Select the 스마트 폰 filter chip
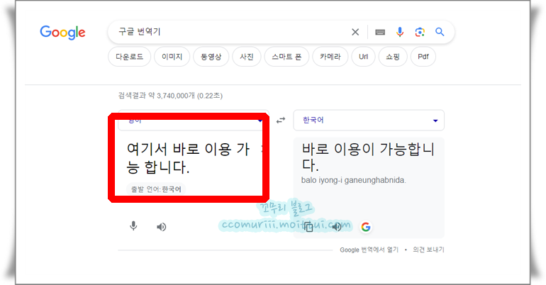 coord(286,57)
